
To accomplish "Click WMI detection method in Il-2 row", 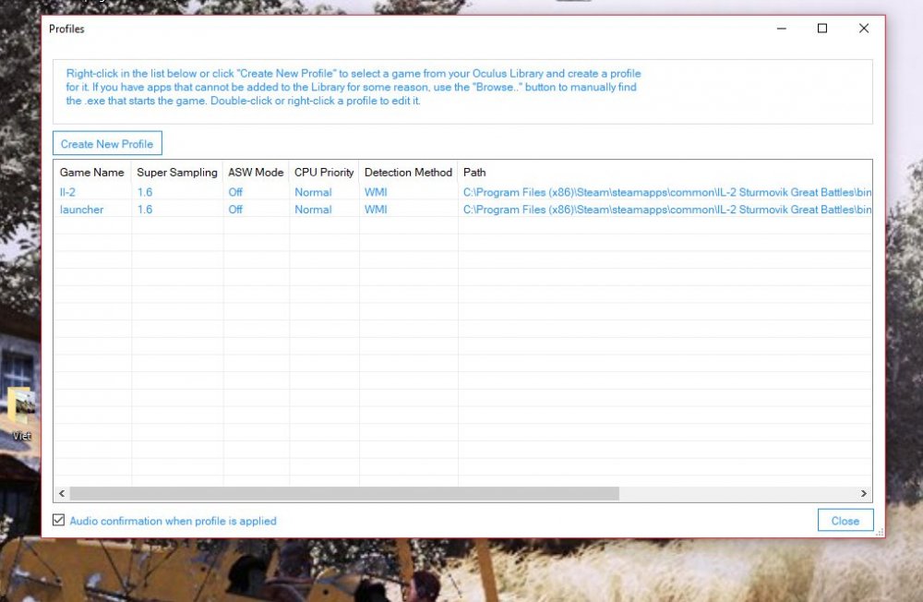I will (x=376, y=192).
